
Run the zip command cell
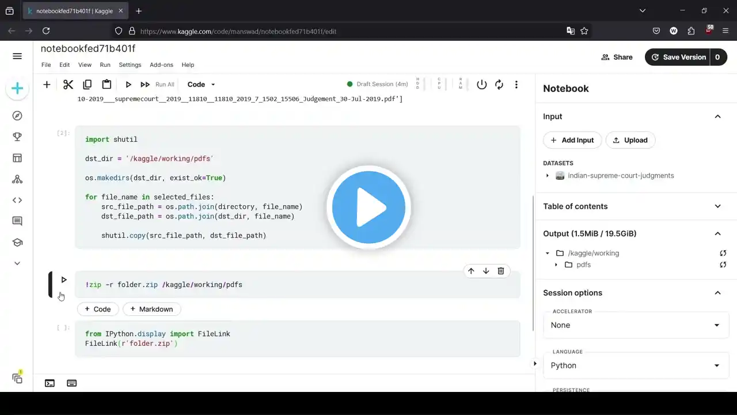(x=64, y=280)
